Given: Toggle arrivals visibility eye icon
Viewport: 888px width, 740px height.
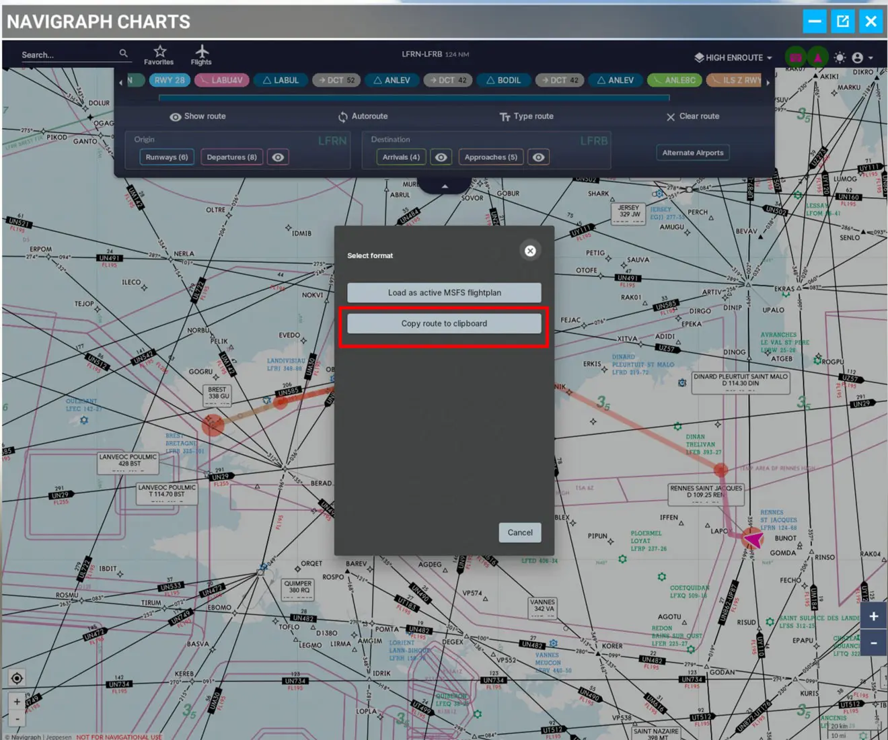Looking at the screenshot, I should tap(441, 157).
